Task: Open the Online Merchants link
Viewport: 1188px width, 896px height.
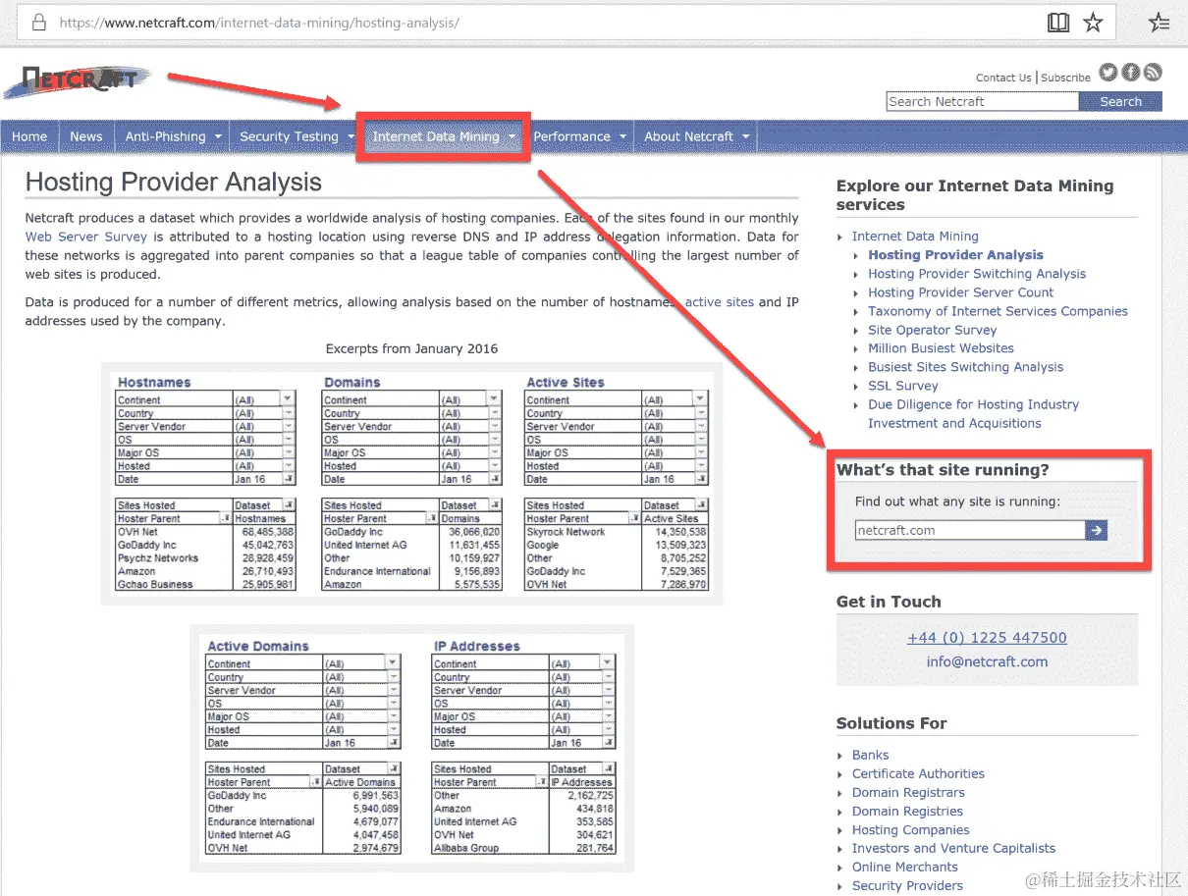Action: click(904, 867)
